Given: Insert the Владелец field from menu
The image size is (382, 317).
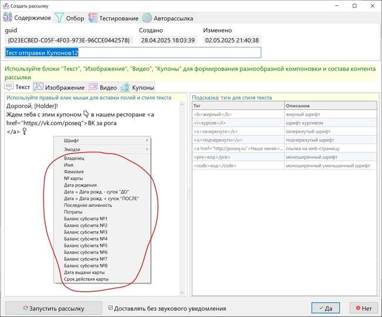Looking at the screenshot, I should point(75,158).
